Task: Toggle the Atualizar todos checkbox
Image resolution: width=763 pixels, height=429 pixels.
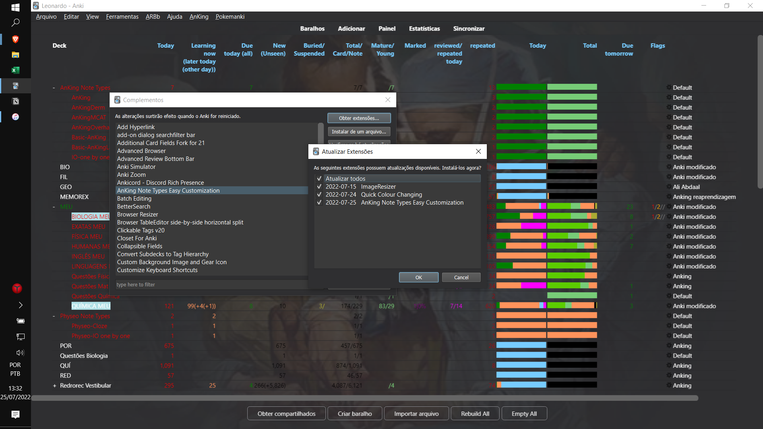Action: coord(319,179)
